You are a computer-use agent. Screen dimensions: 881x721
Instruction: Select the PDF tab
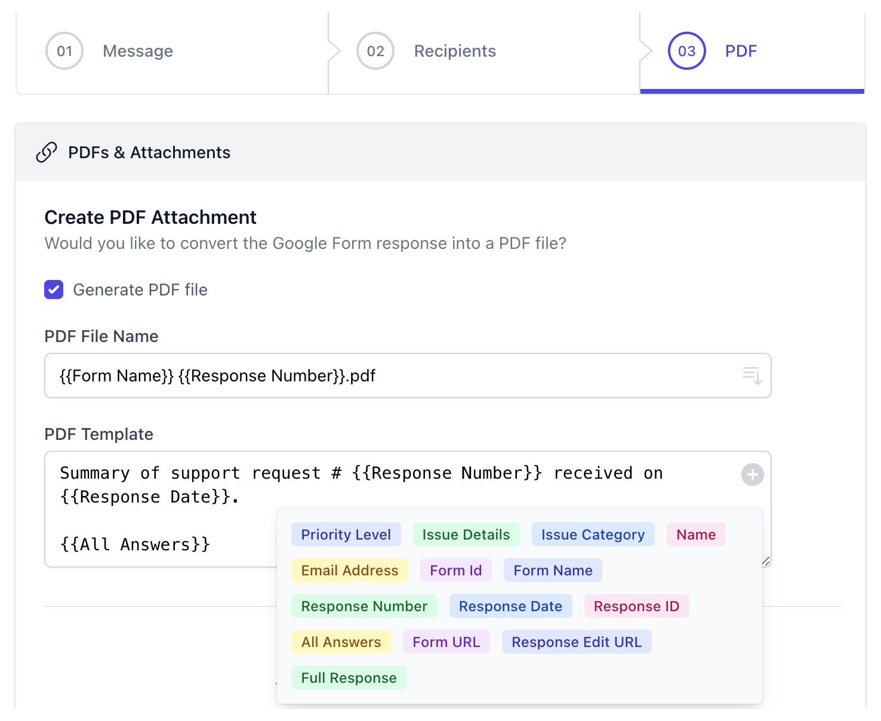click(740, 51)
